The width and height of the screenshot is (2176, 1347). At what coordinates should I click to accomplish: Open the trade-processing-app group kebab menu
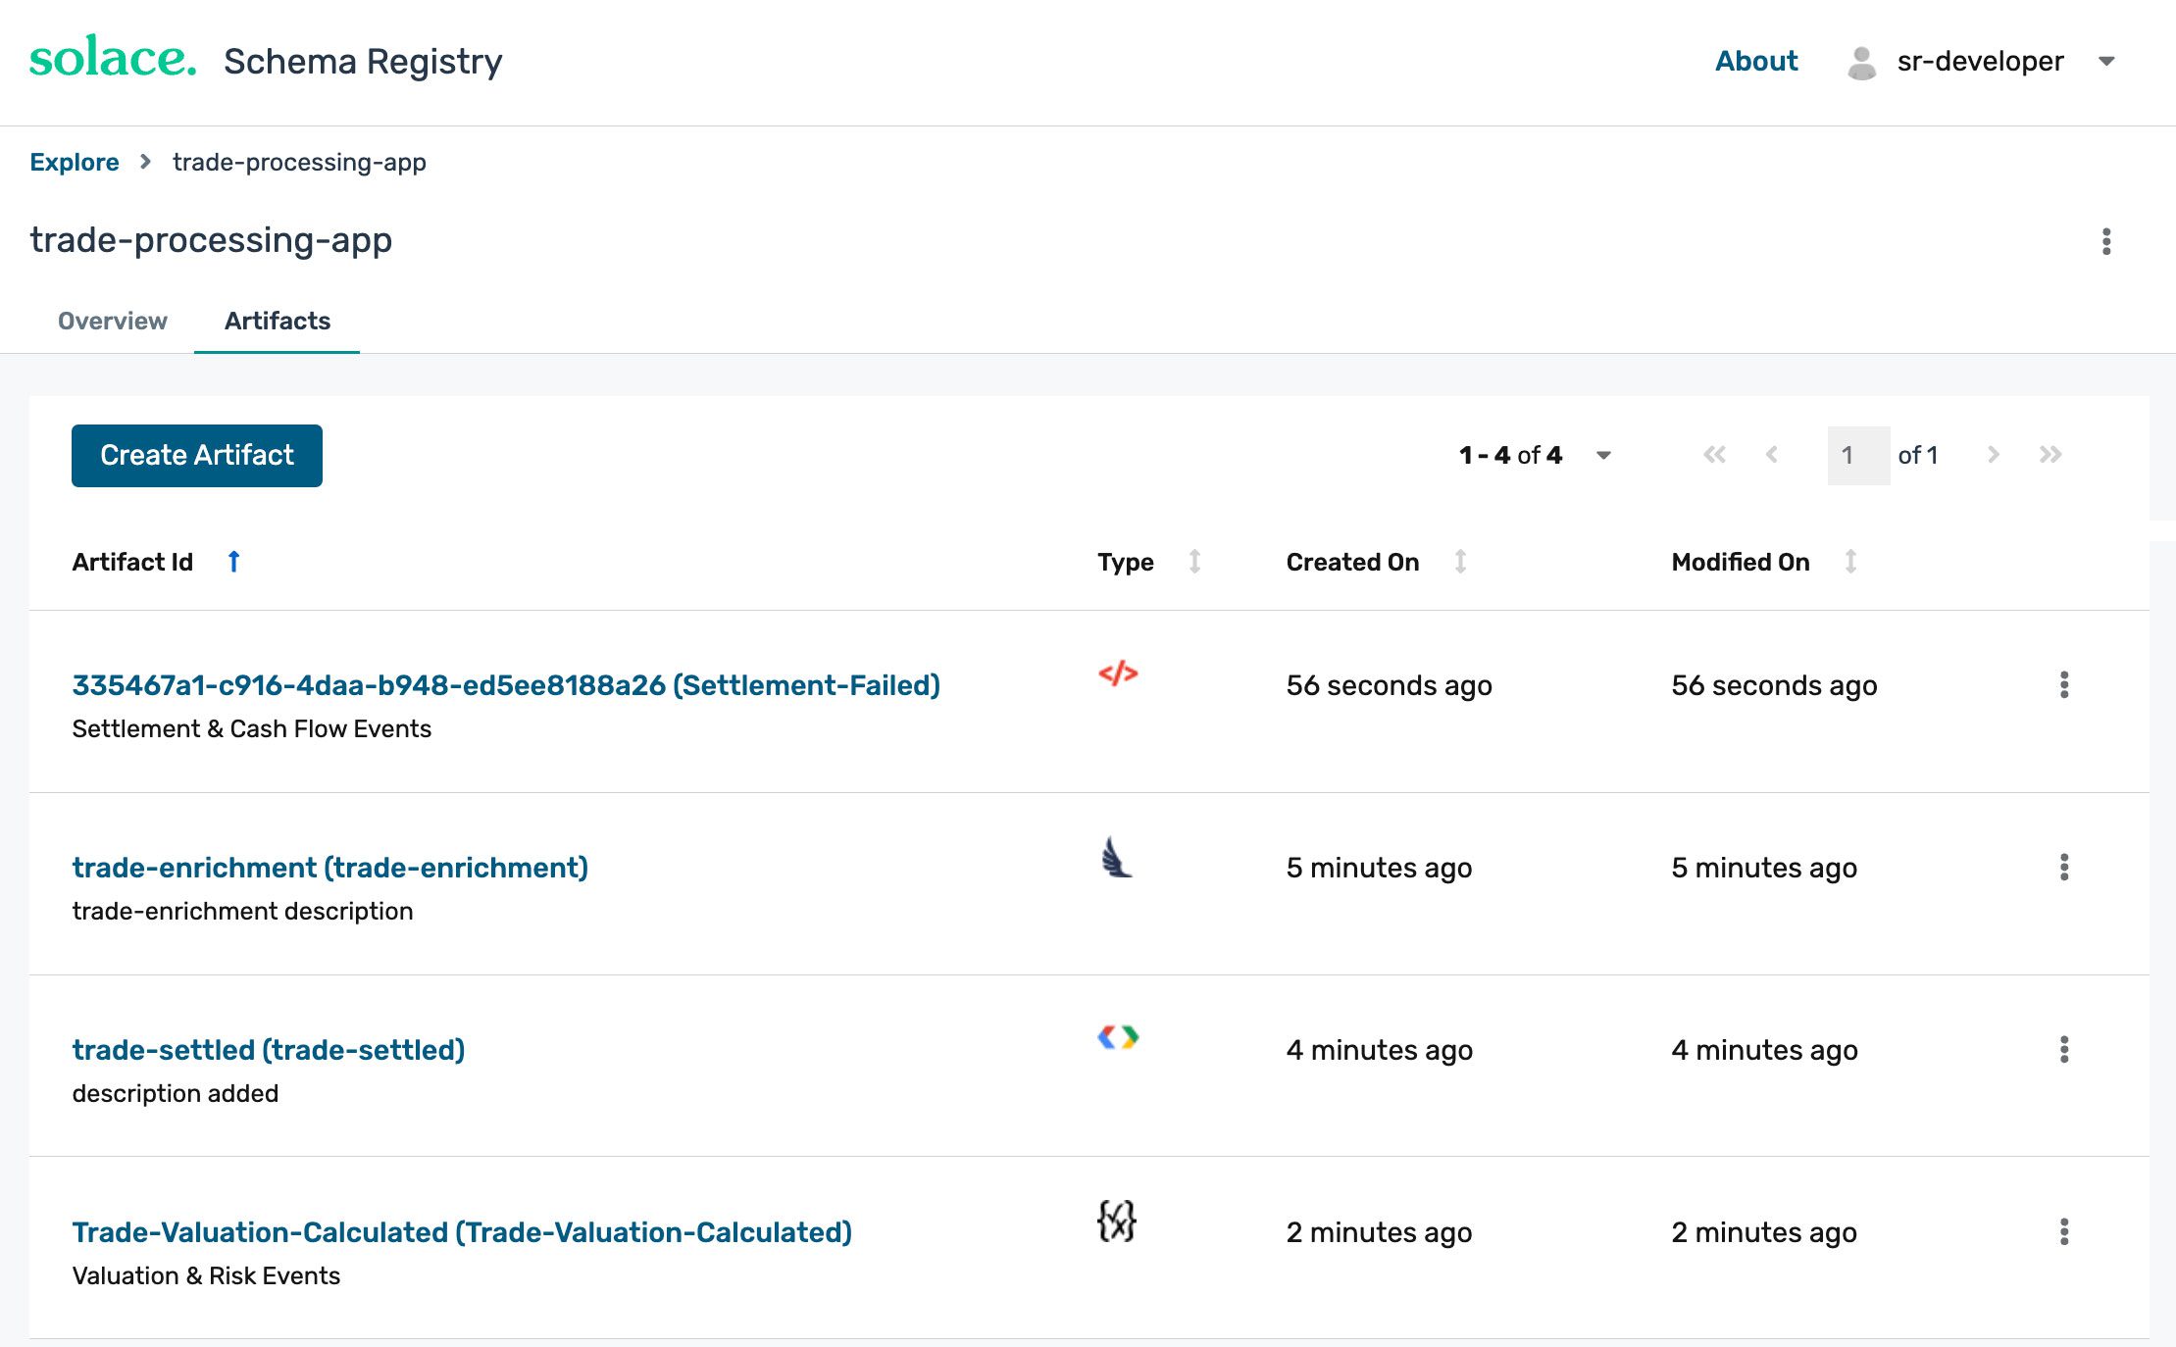pos(2106,241)
